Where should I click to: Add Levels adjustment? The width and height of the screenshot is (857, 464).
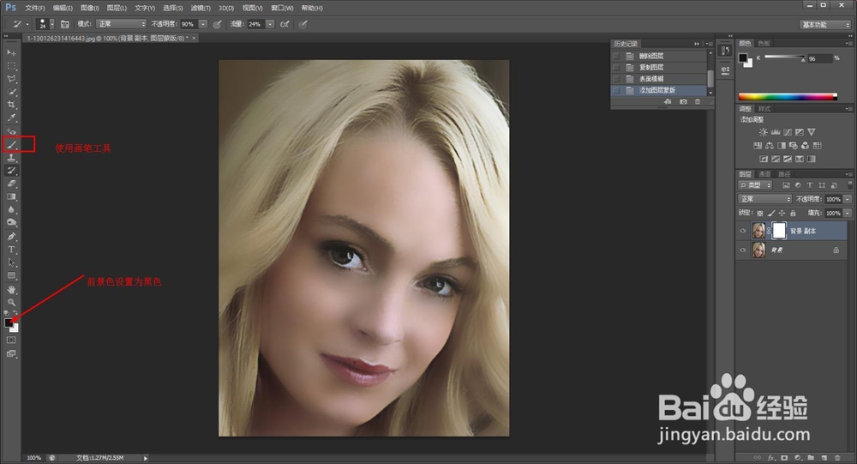pos(775,132)
